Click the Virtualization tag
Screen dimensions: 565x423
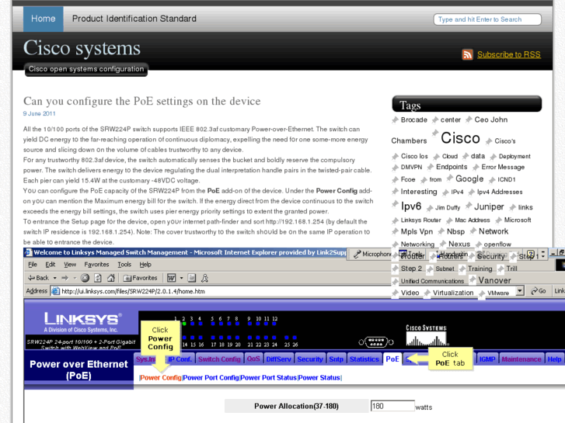(453, 293)
